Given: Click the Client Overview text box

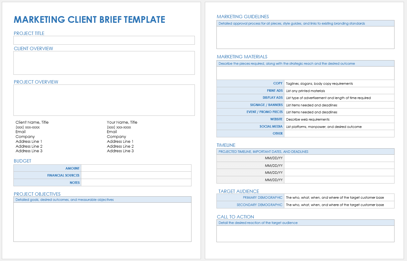Looking at the screenshot, I should coord(104,63).
